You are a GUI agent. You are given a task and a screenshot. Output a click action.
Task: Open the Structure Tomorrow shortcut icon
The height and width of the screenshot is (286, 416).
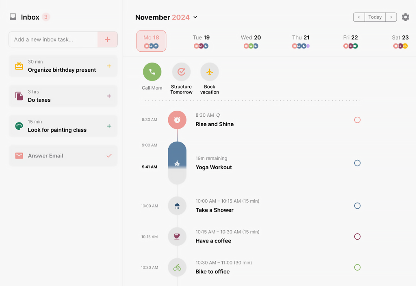click(x=181, y=72)
